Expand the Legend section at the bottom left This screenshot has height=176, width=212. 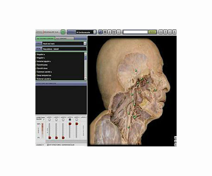pyautogui.click(x=40, y=144)
